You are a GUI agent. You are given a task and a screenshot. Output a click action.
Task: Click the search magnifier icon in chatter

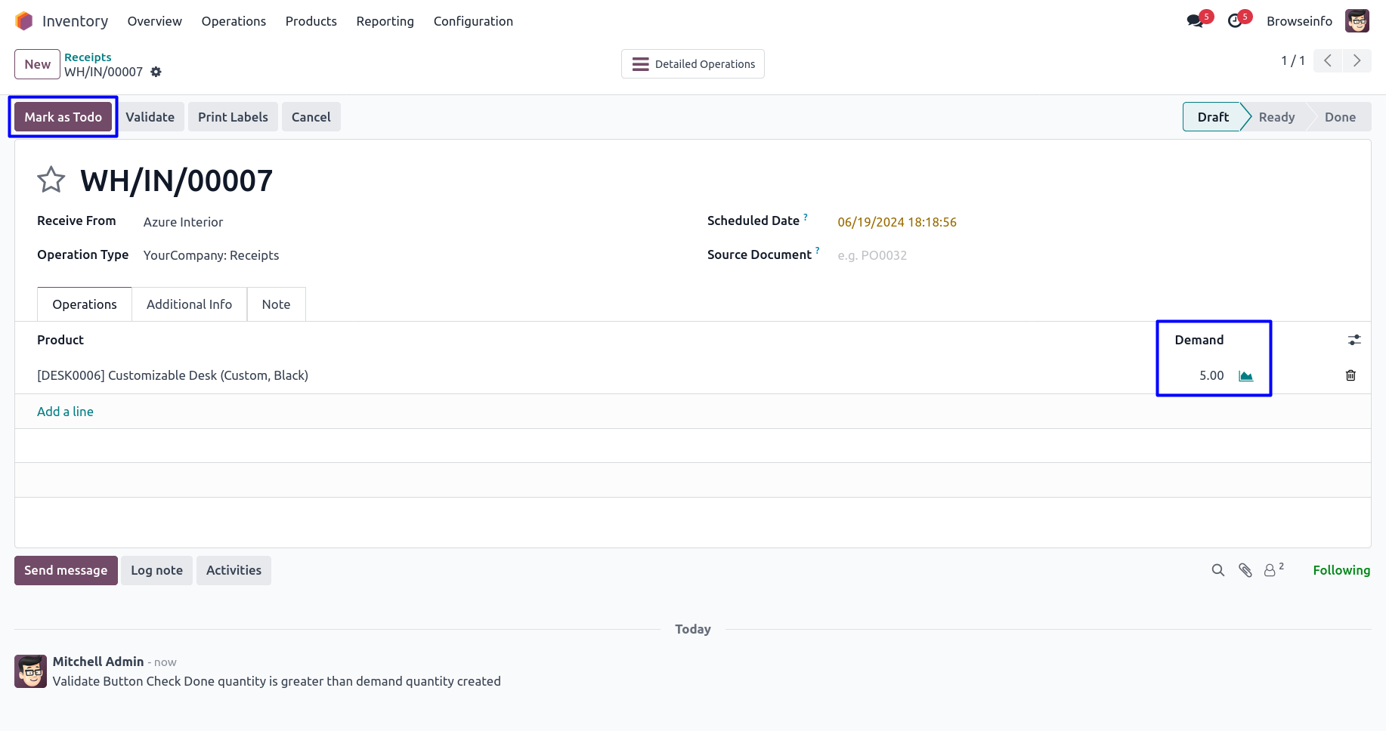pos(1217,570)
